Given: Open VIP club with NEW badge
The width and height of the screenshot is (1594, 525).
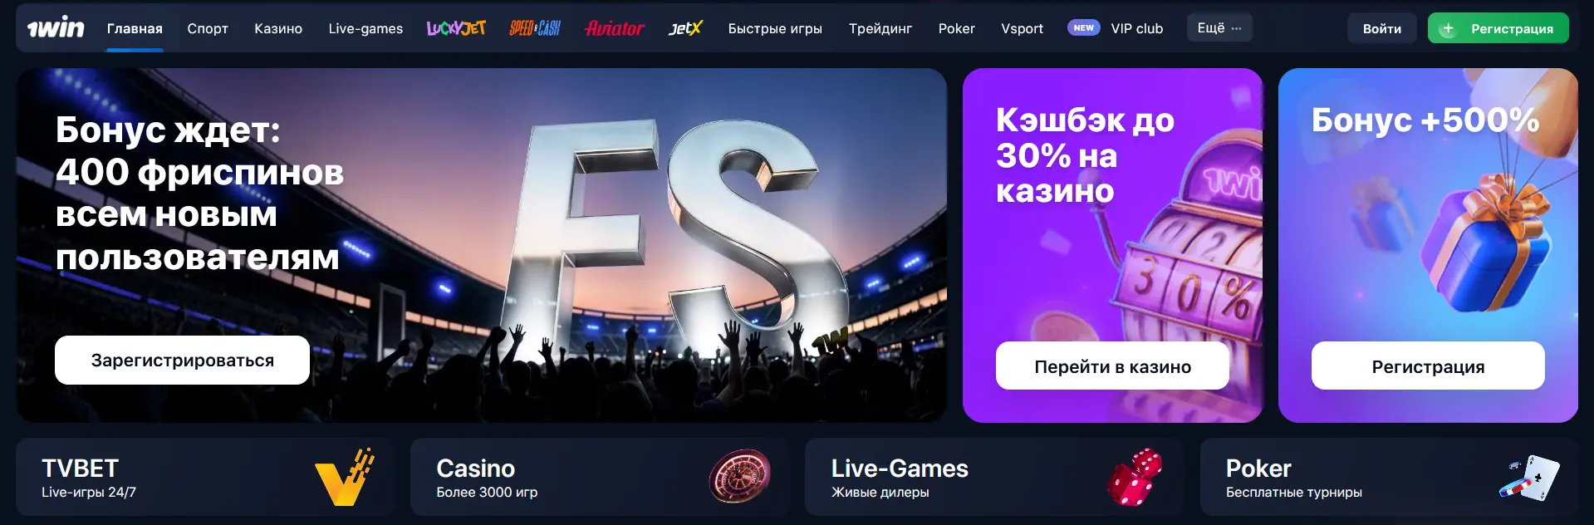Looking at the screenshot, I should pos(1115,28).
